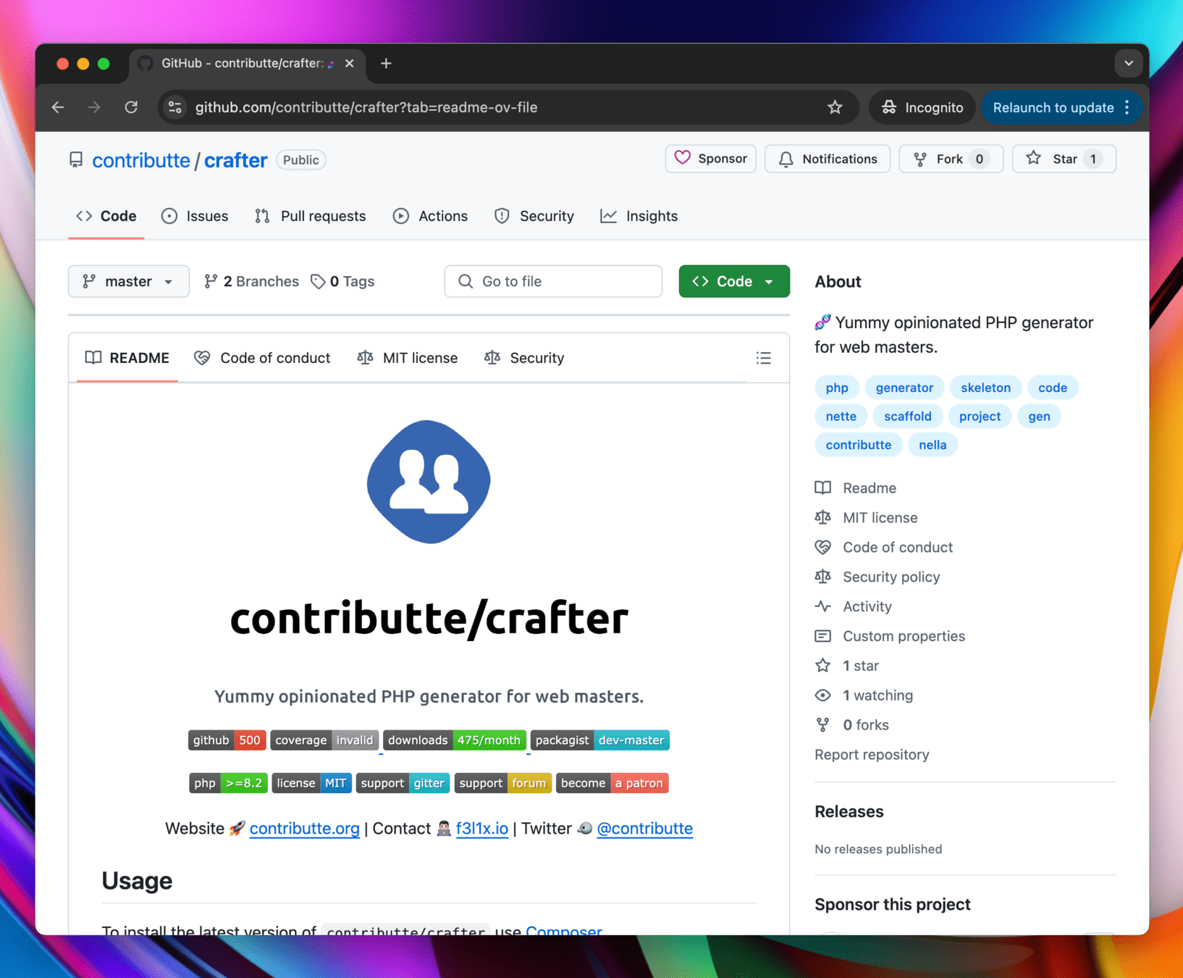Click the Notifications button
Image resolution: width=1183 pixels, height=978 pixels.
828,159
